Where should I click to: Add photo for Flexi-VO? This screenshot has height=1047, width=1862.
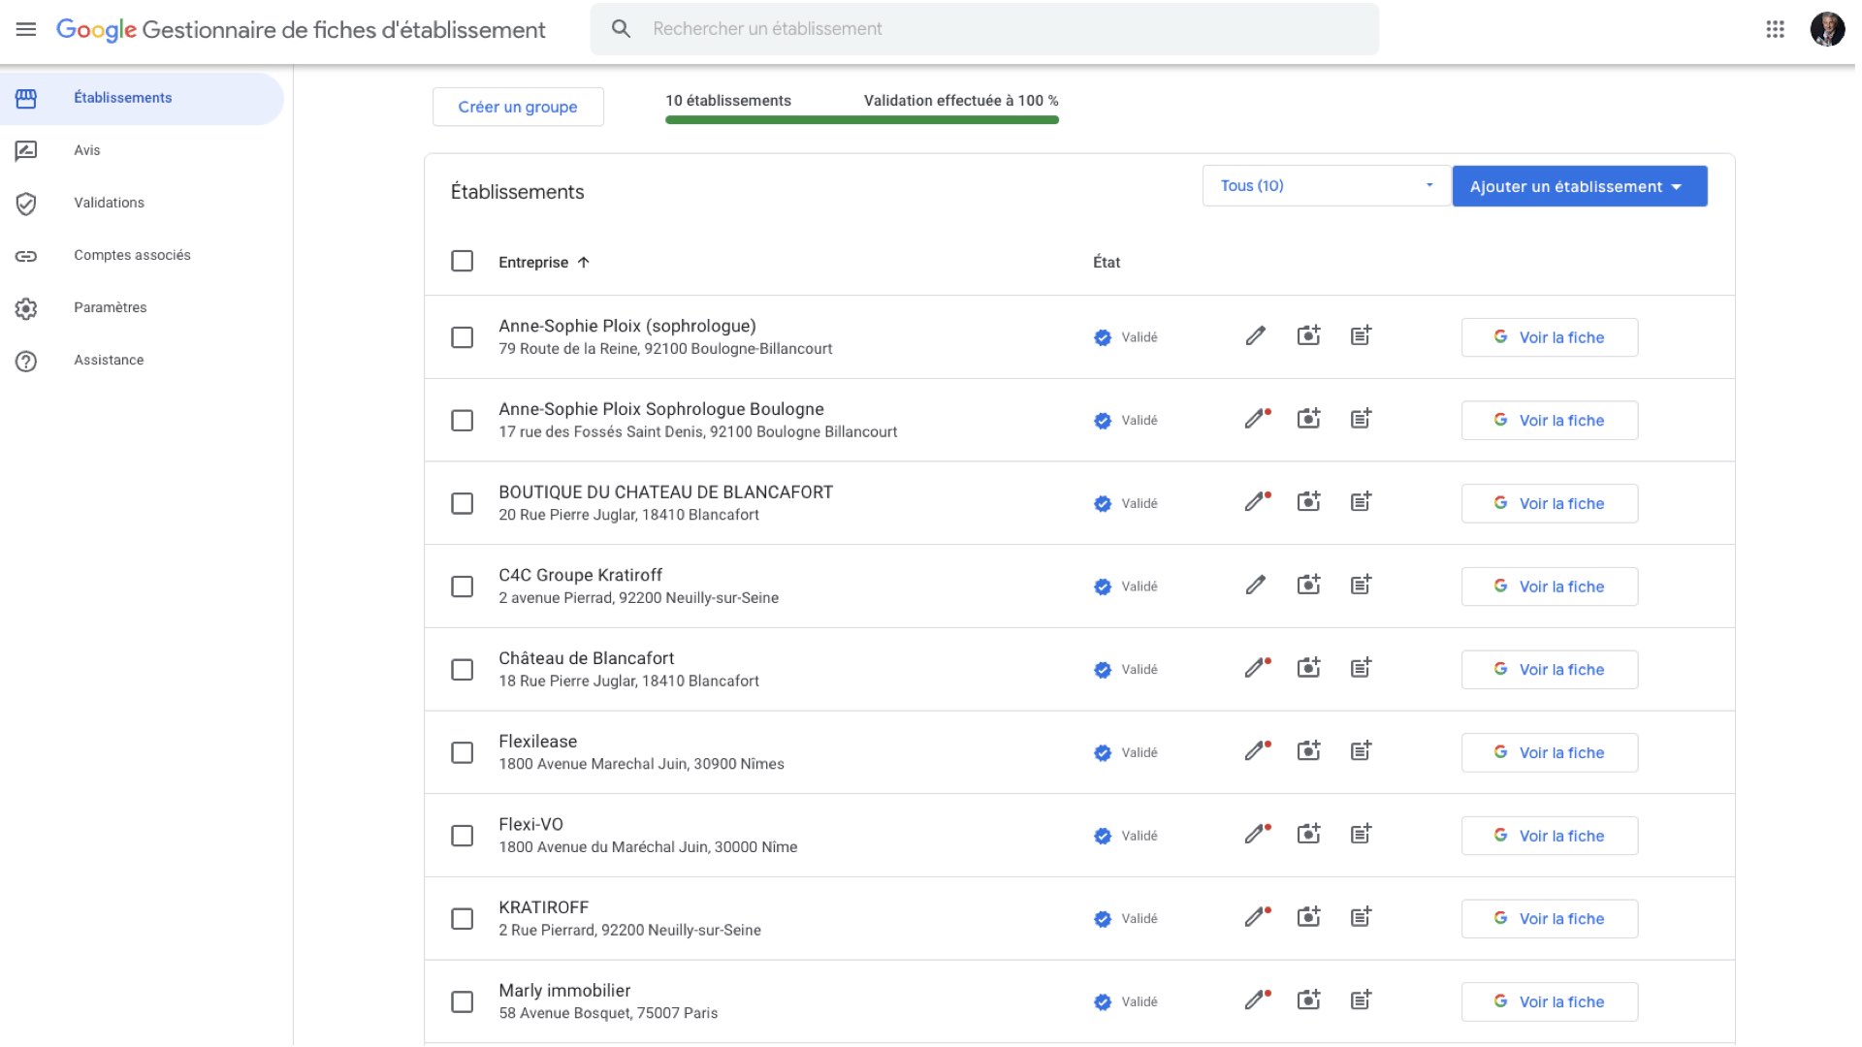[1309, 834]
